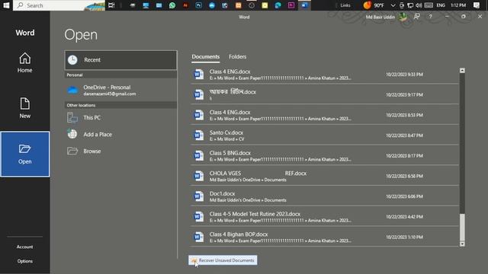Choose the This PC location
Screen dimensions: 488x274
coord(120,118)
